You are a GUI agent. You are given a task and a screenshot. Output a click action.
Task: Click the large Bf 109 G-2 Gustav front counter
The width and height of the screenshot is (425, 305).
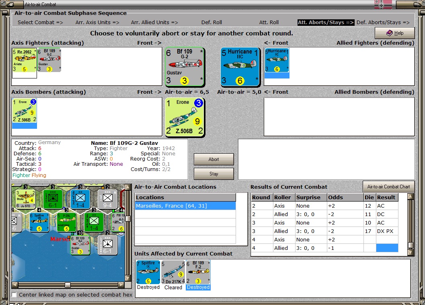tap(184, 67)
